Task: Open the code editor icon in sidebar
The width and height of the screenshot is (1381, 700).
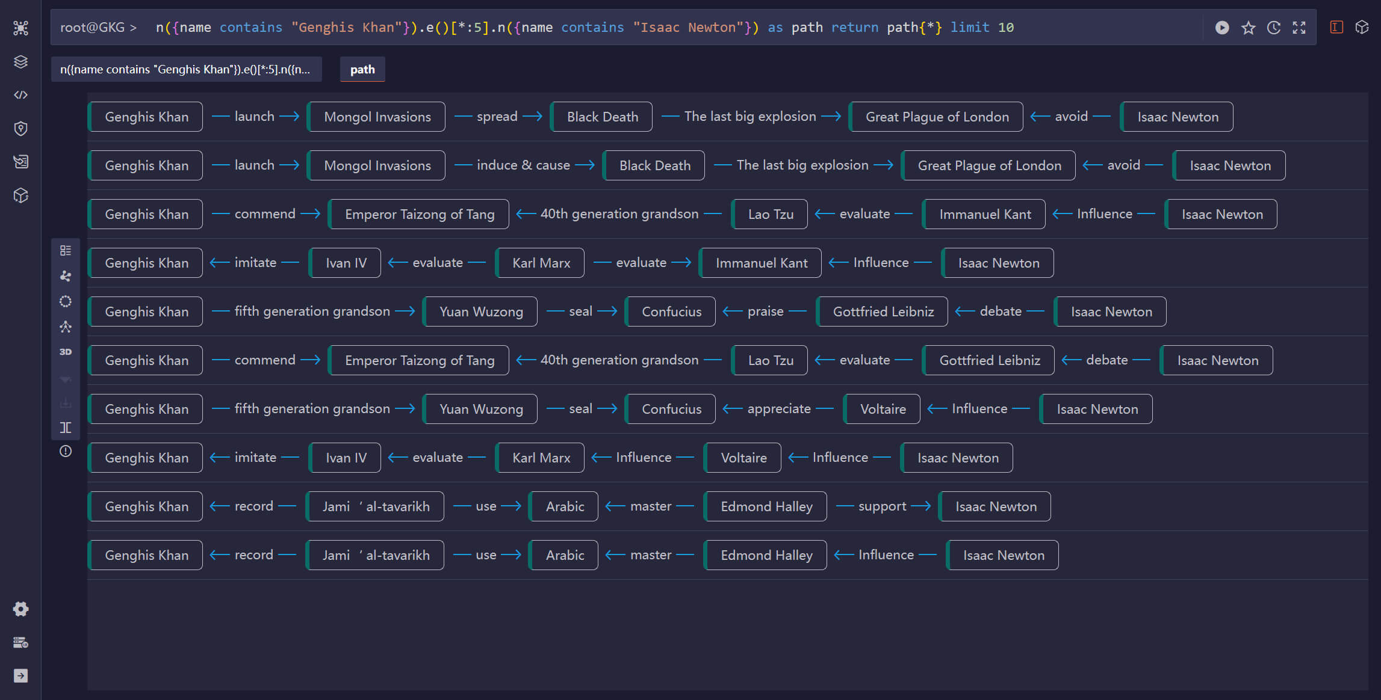Action: point(21,95)
